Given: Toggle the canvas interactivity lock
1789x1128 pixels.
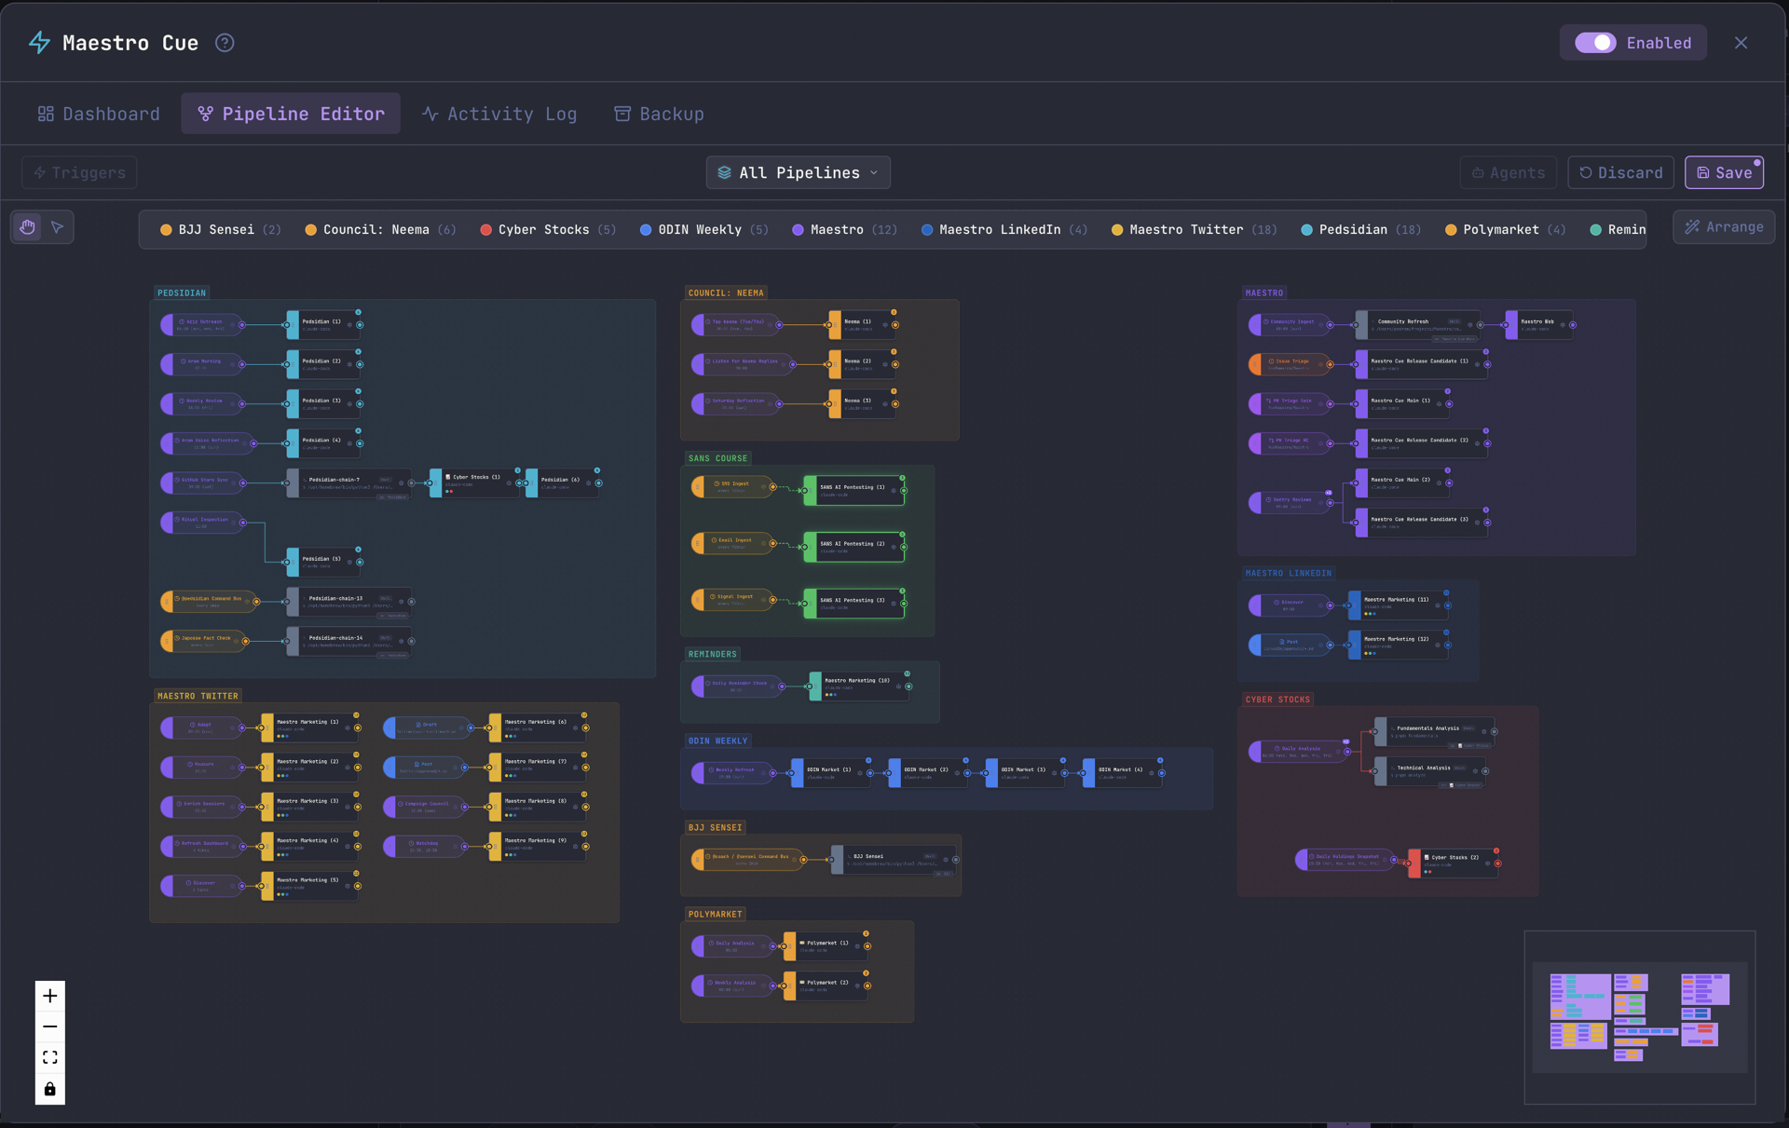Looking at the screenshot, I should click(50, 1089).
